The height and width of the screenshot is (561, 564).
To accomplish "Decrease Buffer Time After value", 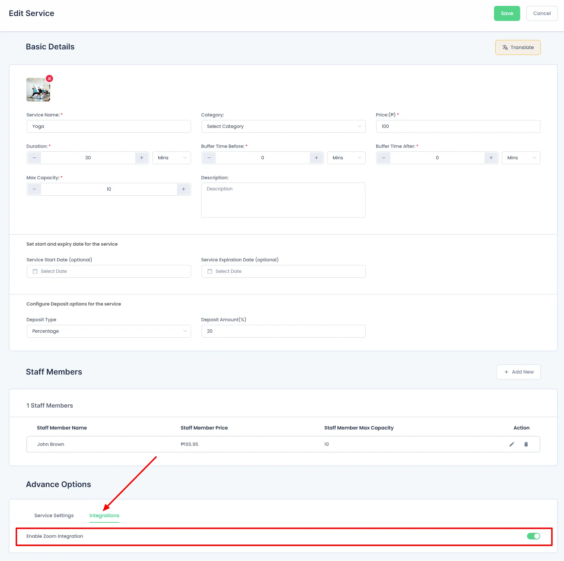I will click(x=384, y=158).
